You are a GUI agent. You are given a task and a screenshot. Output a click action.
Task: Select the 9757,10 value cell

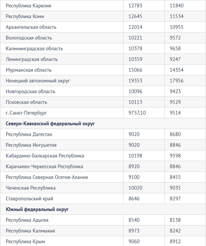tap(137, 113)
